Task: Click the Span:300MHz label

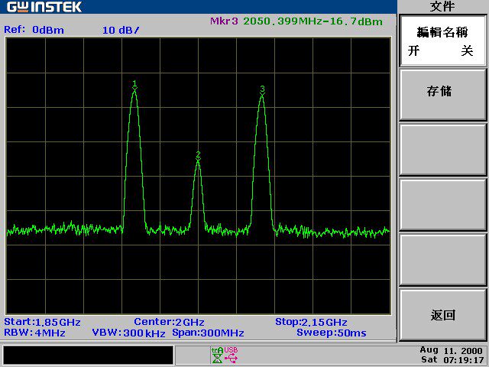Action: 208,333
